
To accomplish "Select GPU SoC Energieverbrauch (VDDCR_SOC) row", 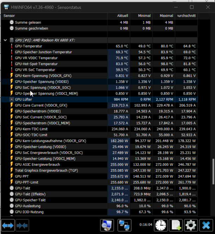I will tap(100, 153).
